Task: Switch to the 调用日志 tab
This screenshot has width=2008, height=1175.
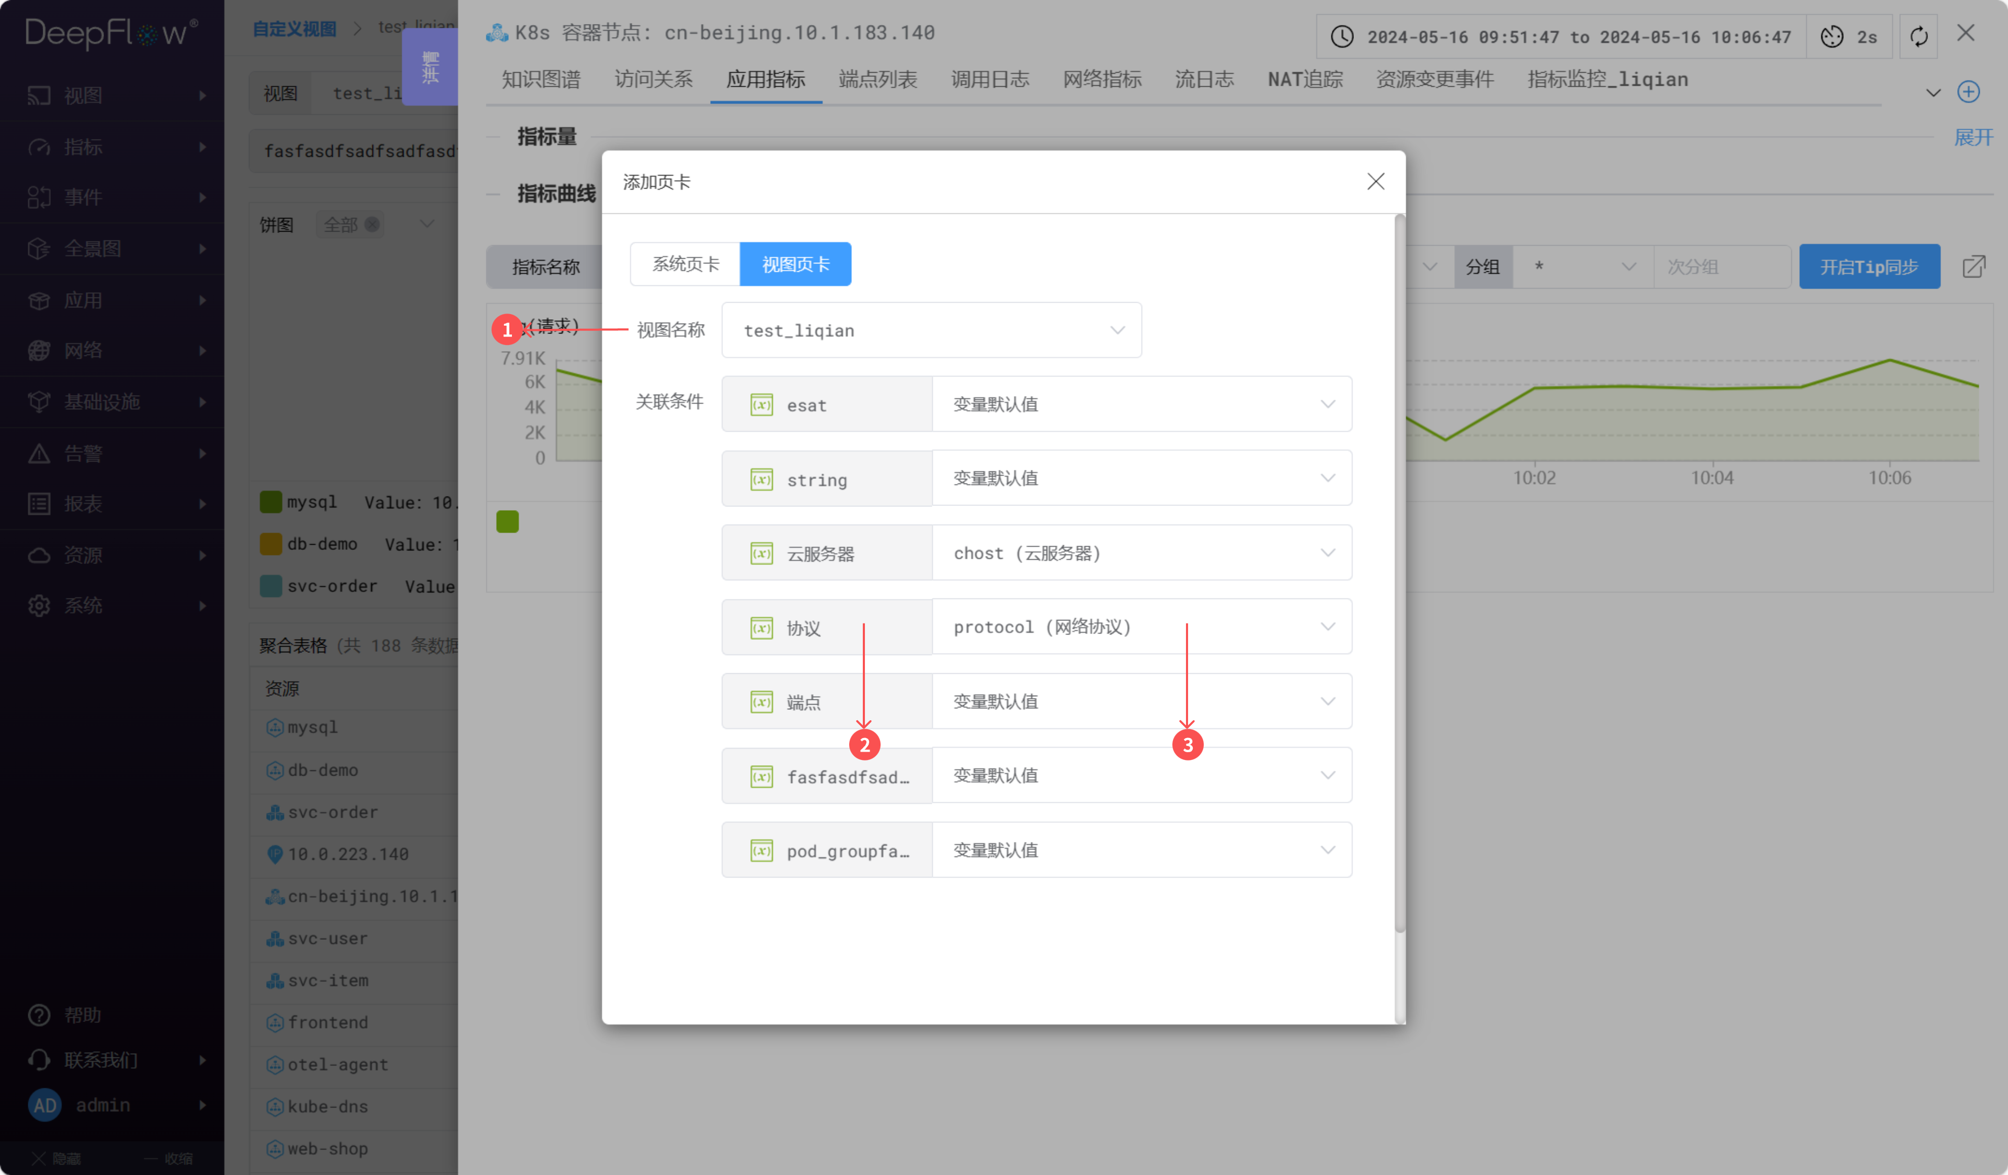Action: tap(990, 79)
